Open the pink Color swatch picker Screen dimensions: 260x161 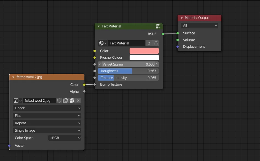[x=144, y=51]
